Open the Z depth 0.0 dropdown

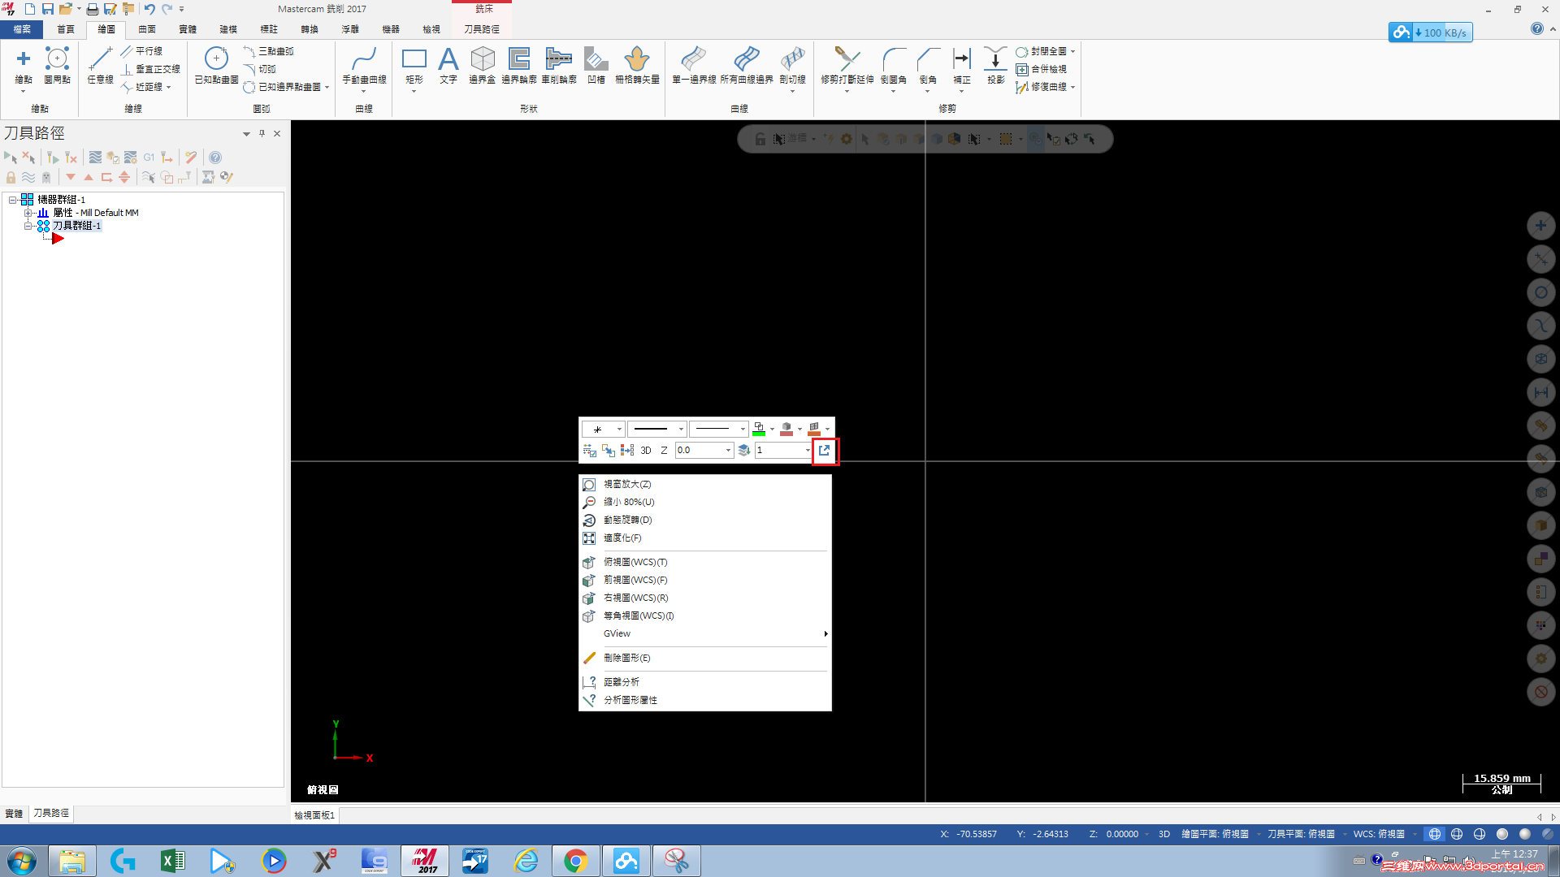(x=728, y=451)
